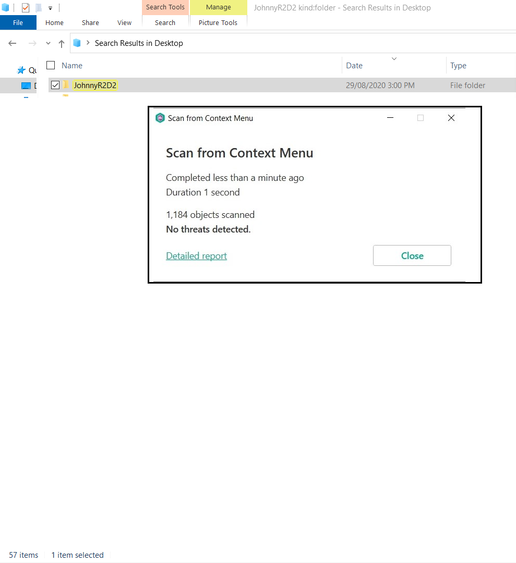Minimize the Scan from Context Menu dialog
The image size is (516, 563).
[390, 118]
